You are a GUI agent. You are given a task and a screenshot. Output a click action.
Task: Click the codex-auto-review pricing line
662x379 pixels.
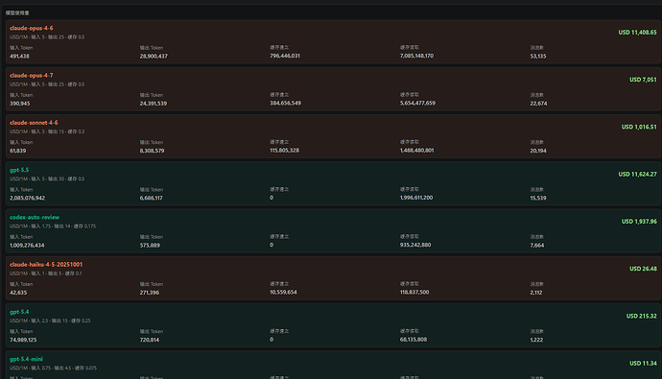tap(53, 226)
